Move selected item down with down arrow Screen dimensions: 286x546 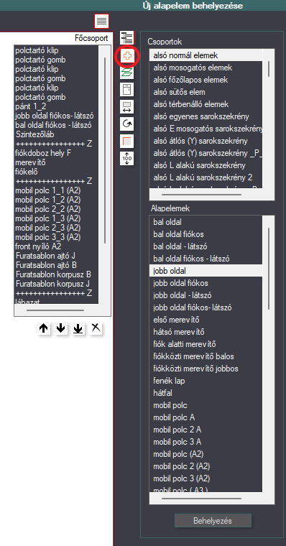[61, 328]
